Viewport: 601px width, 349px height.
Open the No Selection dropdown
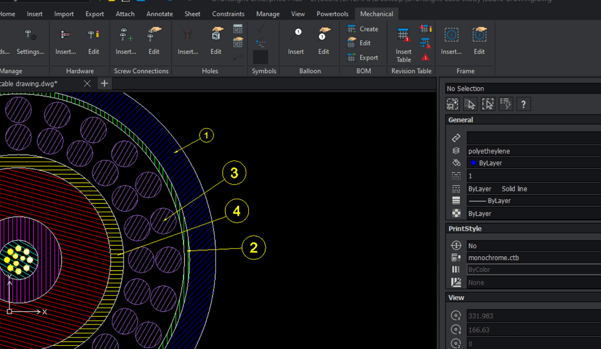pos(522,88)
